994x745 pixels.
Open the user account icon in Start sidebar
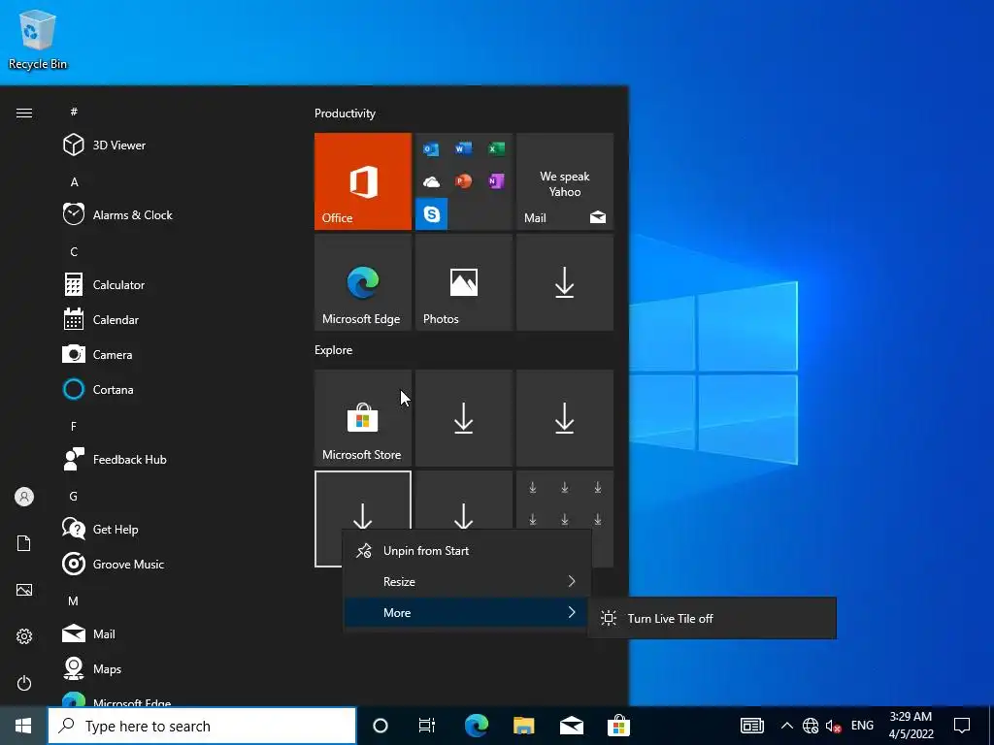click(24, 497)
